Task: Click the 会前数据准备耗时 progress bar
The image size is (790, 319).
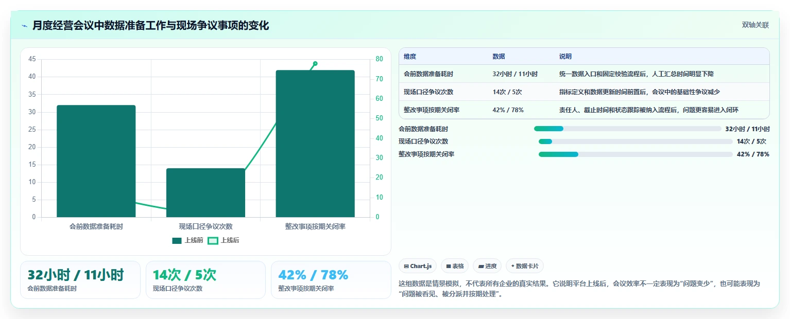Action: tap(628, 129)
